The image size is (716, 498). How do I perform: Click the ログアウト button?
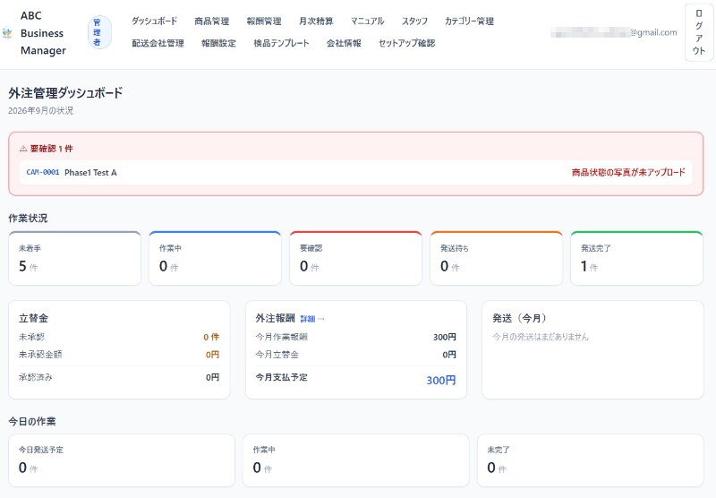(699, 32)
